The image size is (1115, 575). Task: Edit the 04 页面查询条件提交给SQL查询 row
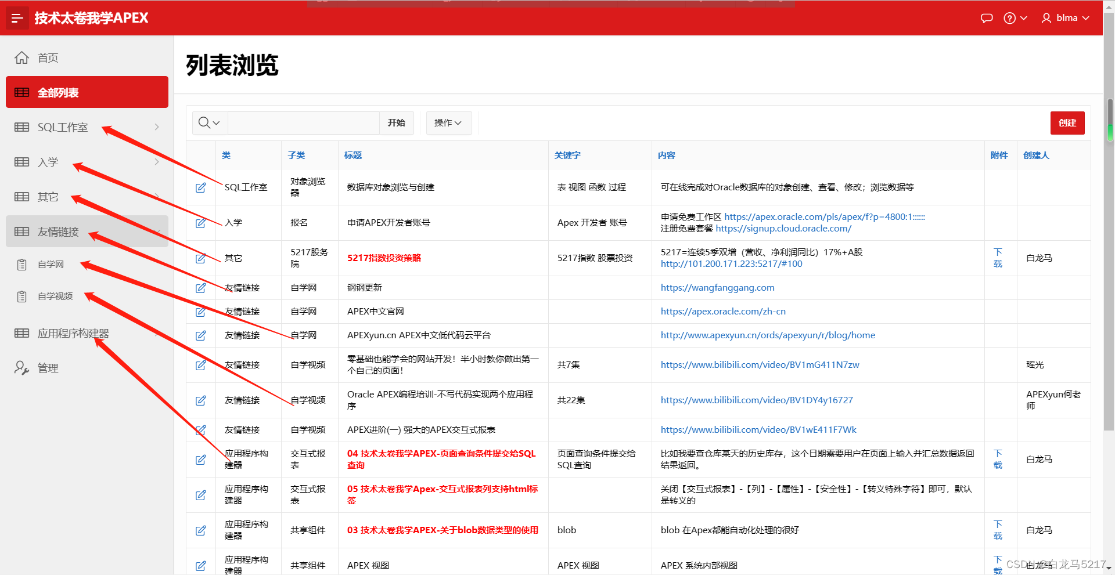(x=201, y=460)
